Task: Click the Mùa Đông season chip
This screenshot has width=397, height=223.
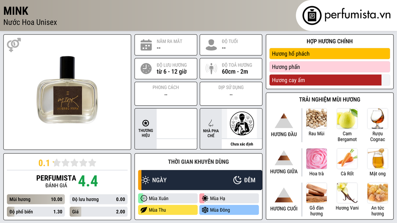Action: [229, 210]
